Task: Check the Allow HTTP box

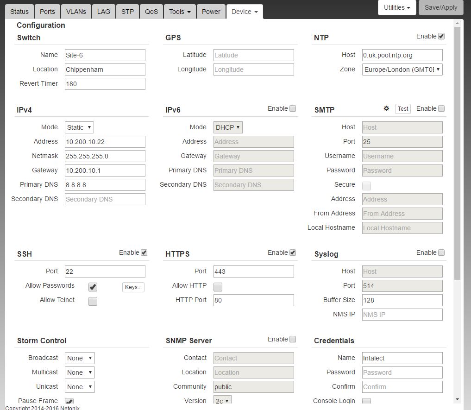Action: pos(218,287)
